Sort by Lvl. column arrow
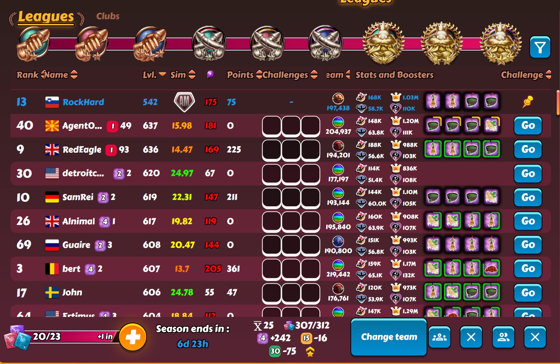This screenshot has width=560, height=364. point(162,74)
